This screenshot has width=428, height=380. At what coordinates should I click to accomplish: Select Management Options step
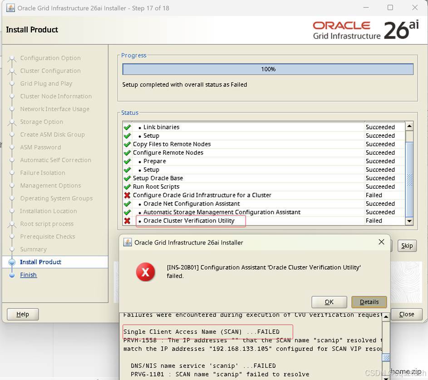tap(50, 185)
